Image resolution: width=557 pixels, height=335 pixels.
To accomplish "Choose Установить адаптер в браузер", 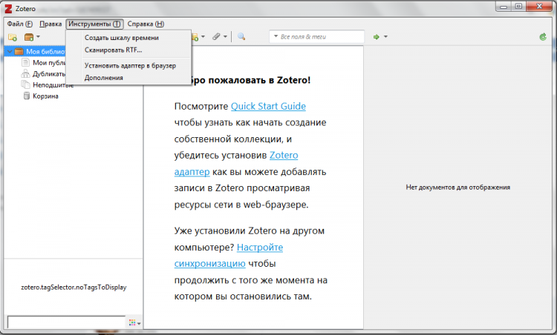I will coord(129,65).
